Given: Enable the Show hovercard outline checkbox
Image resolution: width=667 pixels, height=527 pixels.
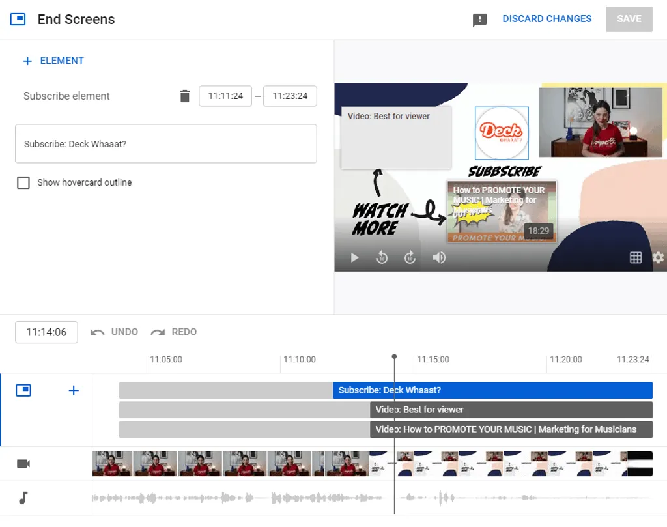Looking at the screenshot, I should click(x=23, y=182).
